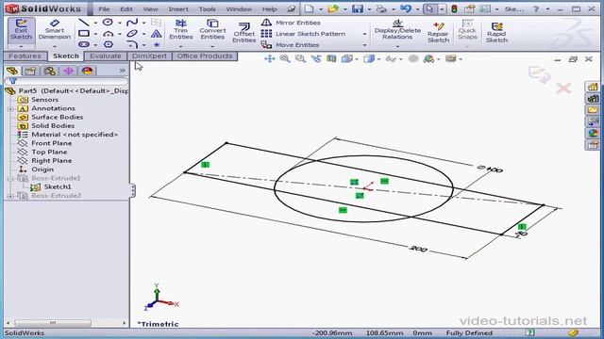Click Convert Entities tool
Screen dimensions: 604x339
(x=212, y=29)
